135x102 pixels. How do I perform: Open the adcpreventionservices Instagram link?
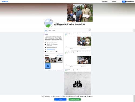[51, 50]
